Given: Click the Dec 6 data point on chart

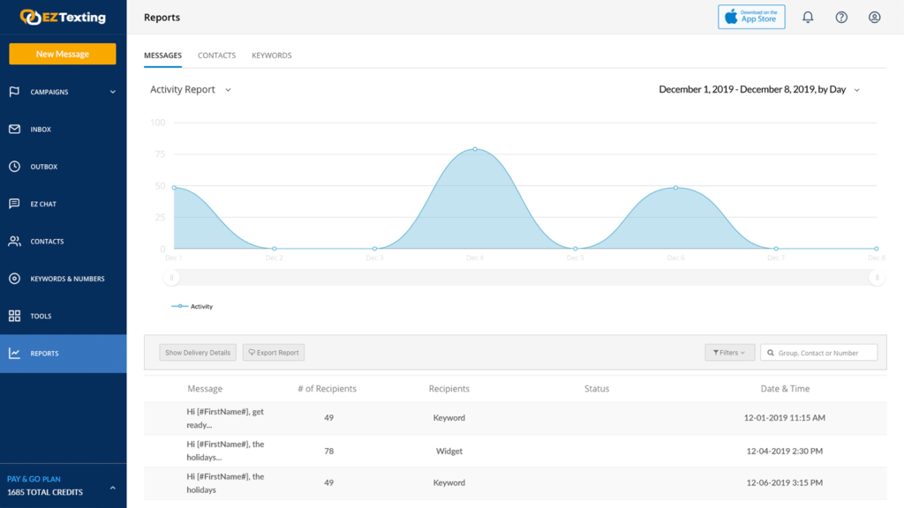Looking at the screenshot, I should [x=675, y=188].
